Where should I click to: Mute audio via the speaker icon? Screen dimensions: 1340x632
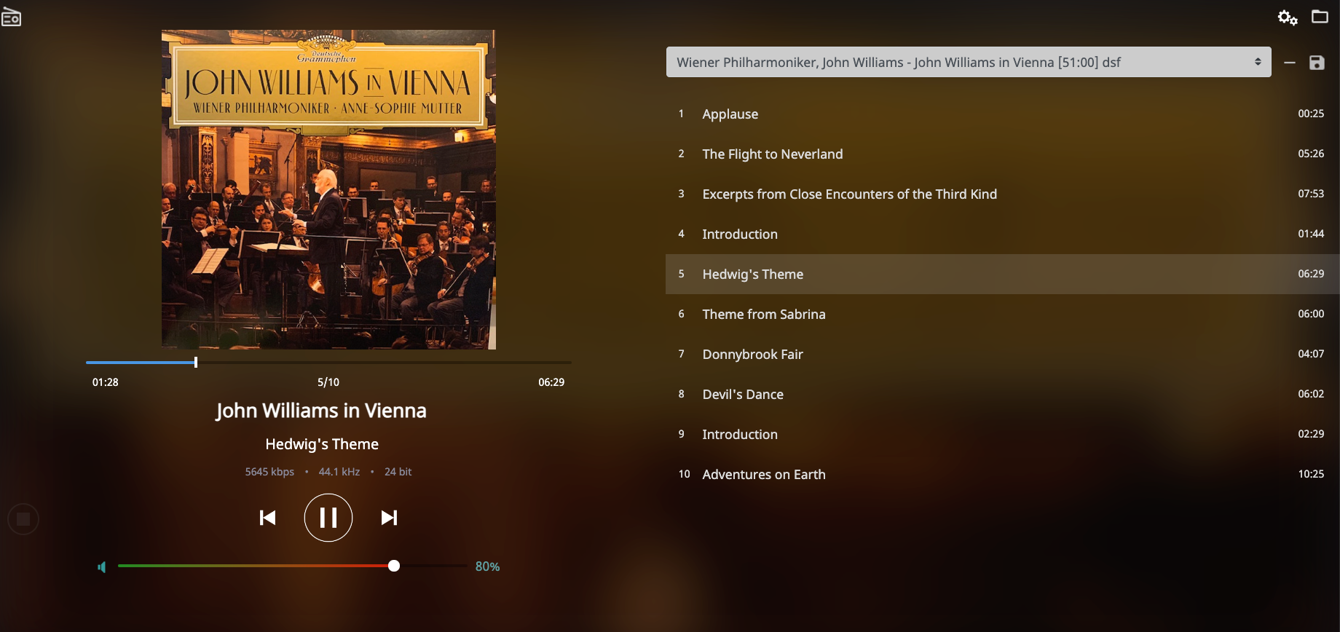click(x=102, y=566)
